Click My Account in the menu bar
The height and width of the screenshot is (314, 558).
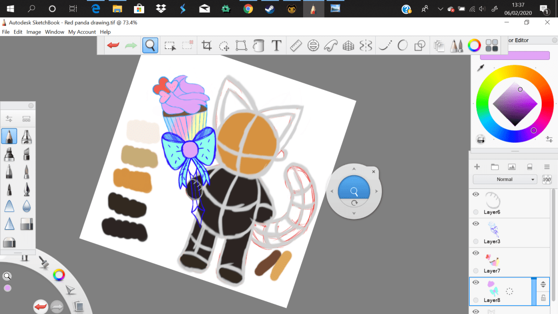[x=82, y=32]
